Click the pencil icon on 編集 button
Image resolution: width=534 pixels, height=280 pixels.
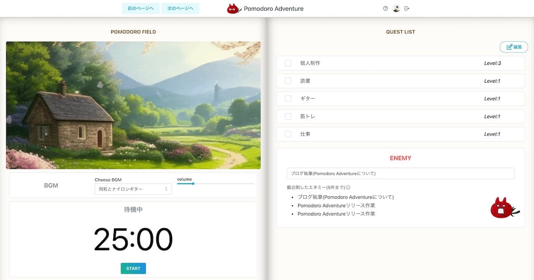click(x=509, y=47)
